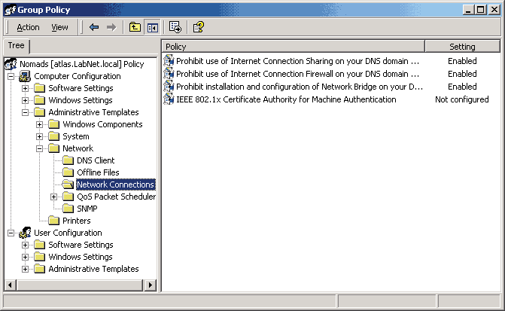The image size is (505, 311).
Task: Sort by the Policy column header
Action: pos(294,47)
